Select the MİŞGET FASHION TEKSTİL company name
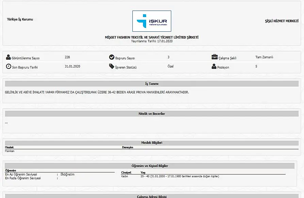 [x=151, y=37]
